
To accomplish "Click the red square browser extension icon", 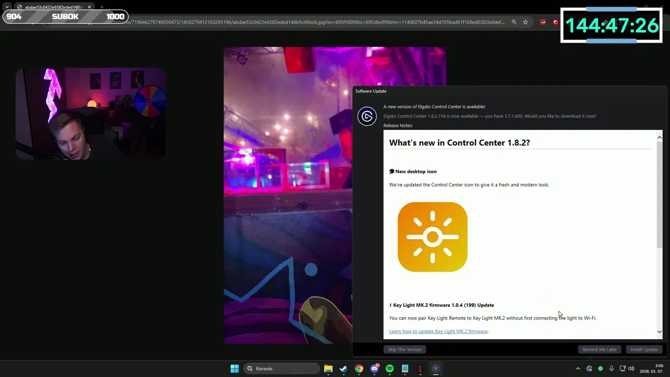I will click(x=543, y=22).
